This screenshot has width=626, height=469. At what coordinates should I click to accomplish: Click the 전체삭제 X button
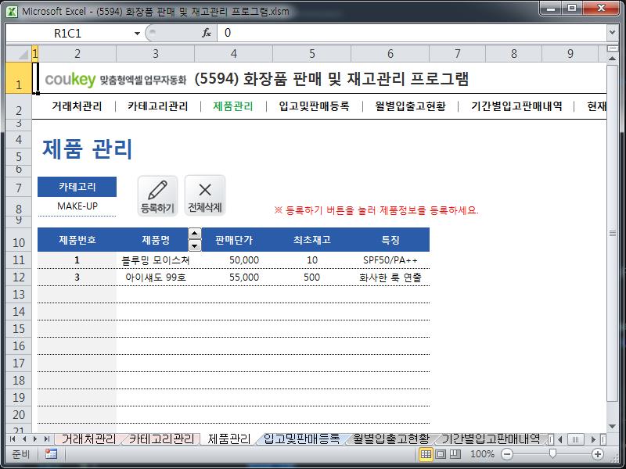pyautogui.click(x=205, y=196)
